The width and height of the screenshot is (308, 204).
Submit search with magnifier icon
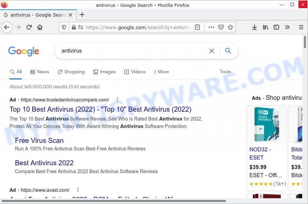tap(228, 51)
